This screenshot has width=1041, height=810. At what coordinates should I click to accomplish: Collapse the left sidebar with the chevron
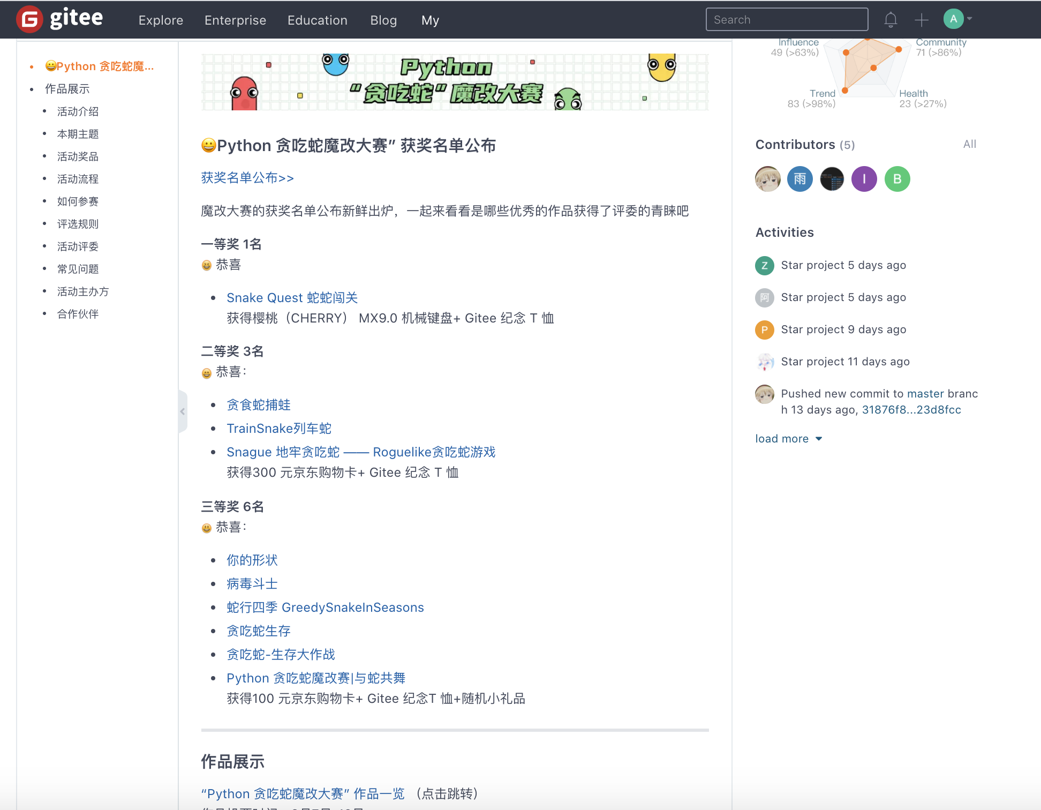pyautogui.click(x=183, y=411)
